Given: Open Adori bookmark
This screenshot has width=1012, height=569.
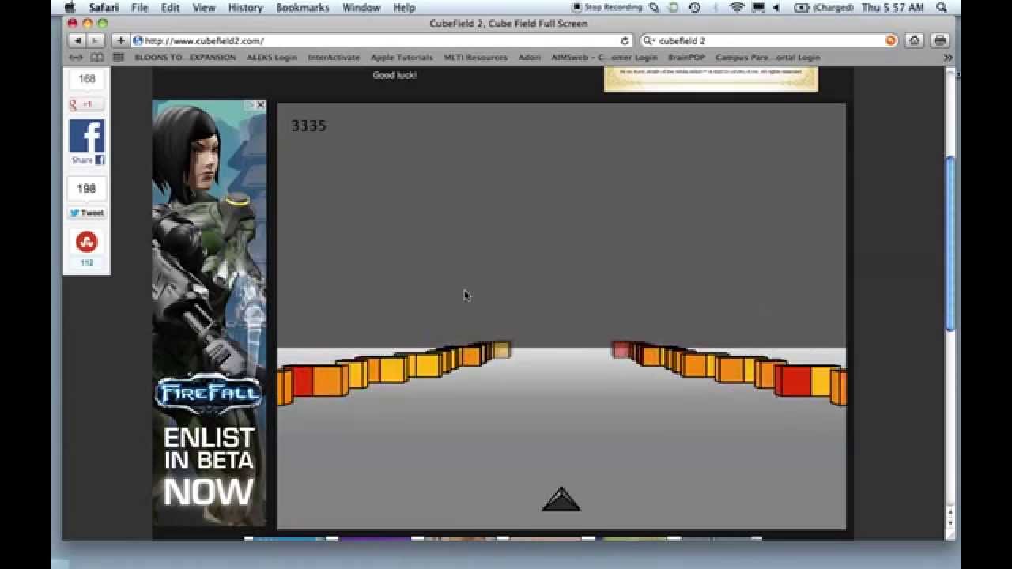Looking at the screenshot, I should coord(530,57).
